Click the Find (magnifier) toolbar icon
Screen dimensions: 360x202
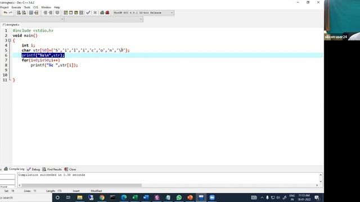coord(19,12)
